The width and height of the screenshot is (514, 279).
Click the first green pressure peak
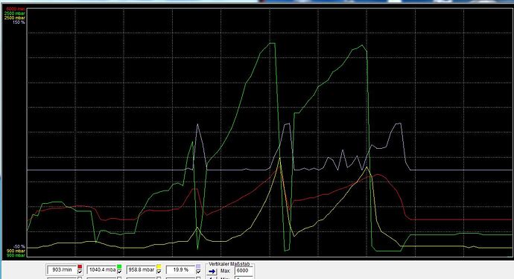(272, 43)
